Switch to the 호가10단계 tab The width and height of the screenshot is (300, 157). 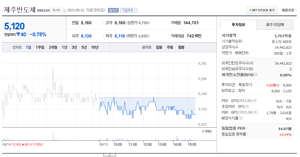pyautogui.click(x=275, y=25)
